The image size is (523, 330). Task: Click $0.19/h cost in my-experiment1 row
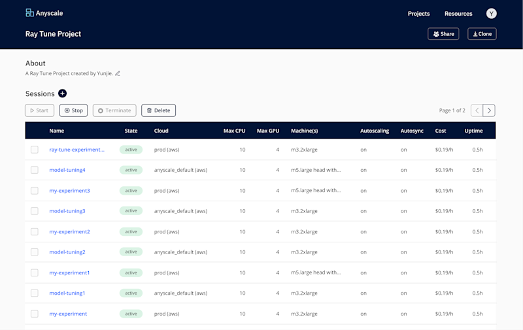coord(444,272)
